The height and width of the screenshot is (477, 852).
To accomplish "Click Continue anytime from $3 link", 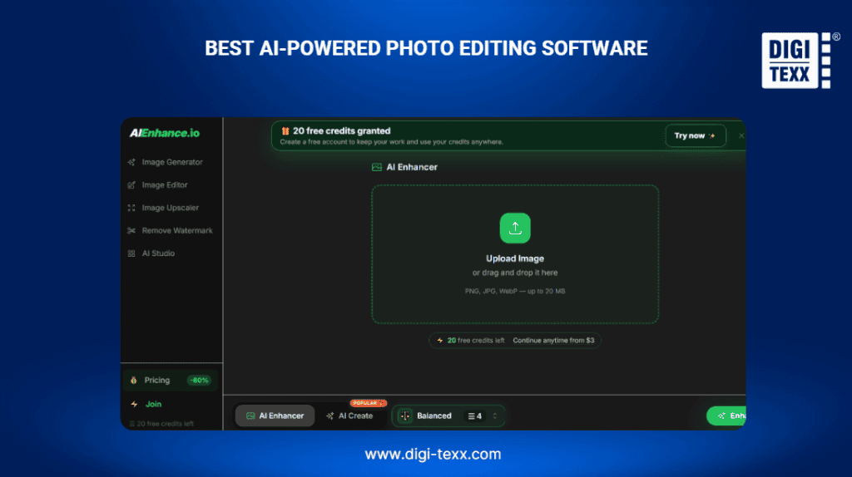I will 553,340.
